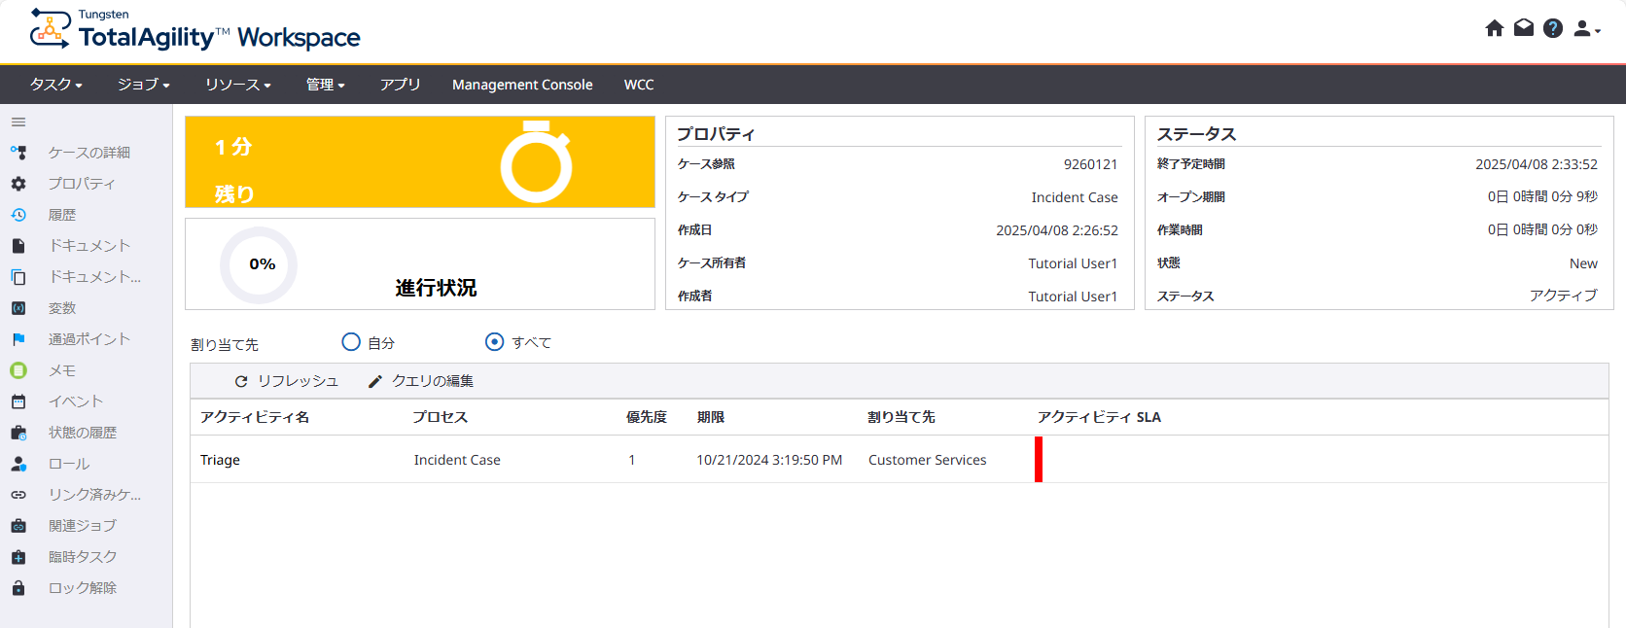
Task: Click the リフレッシュ button
Action: point(287,381)
